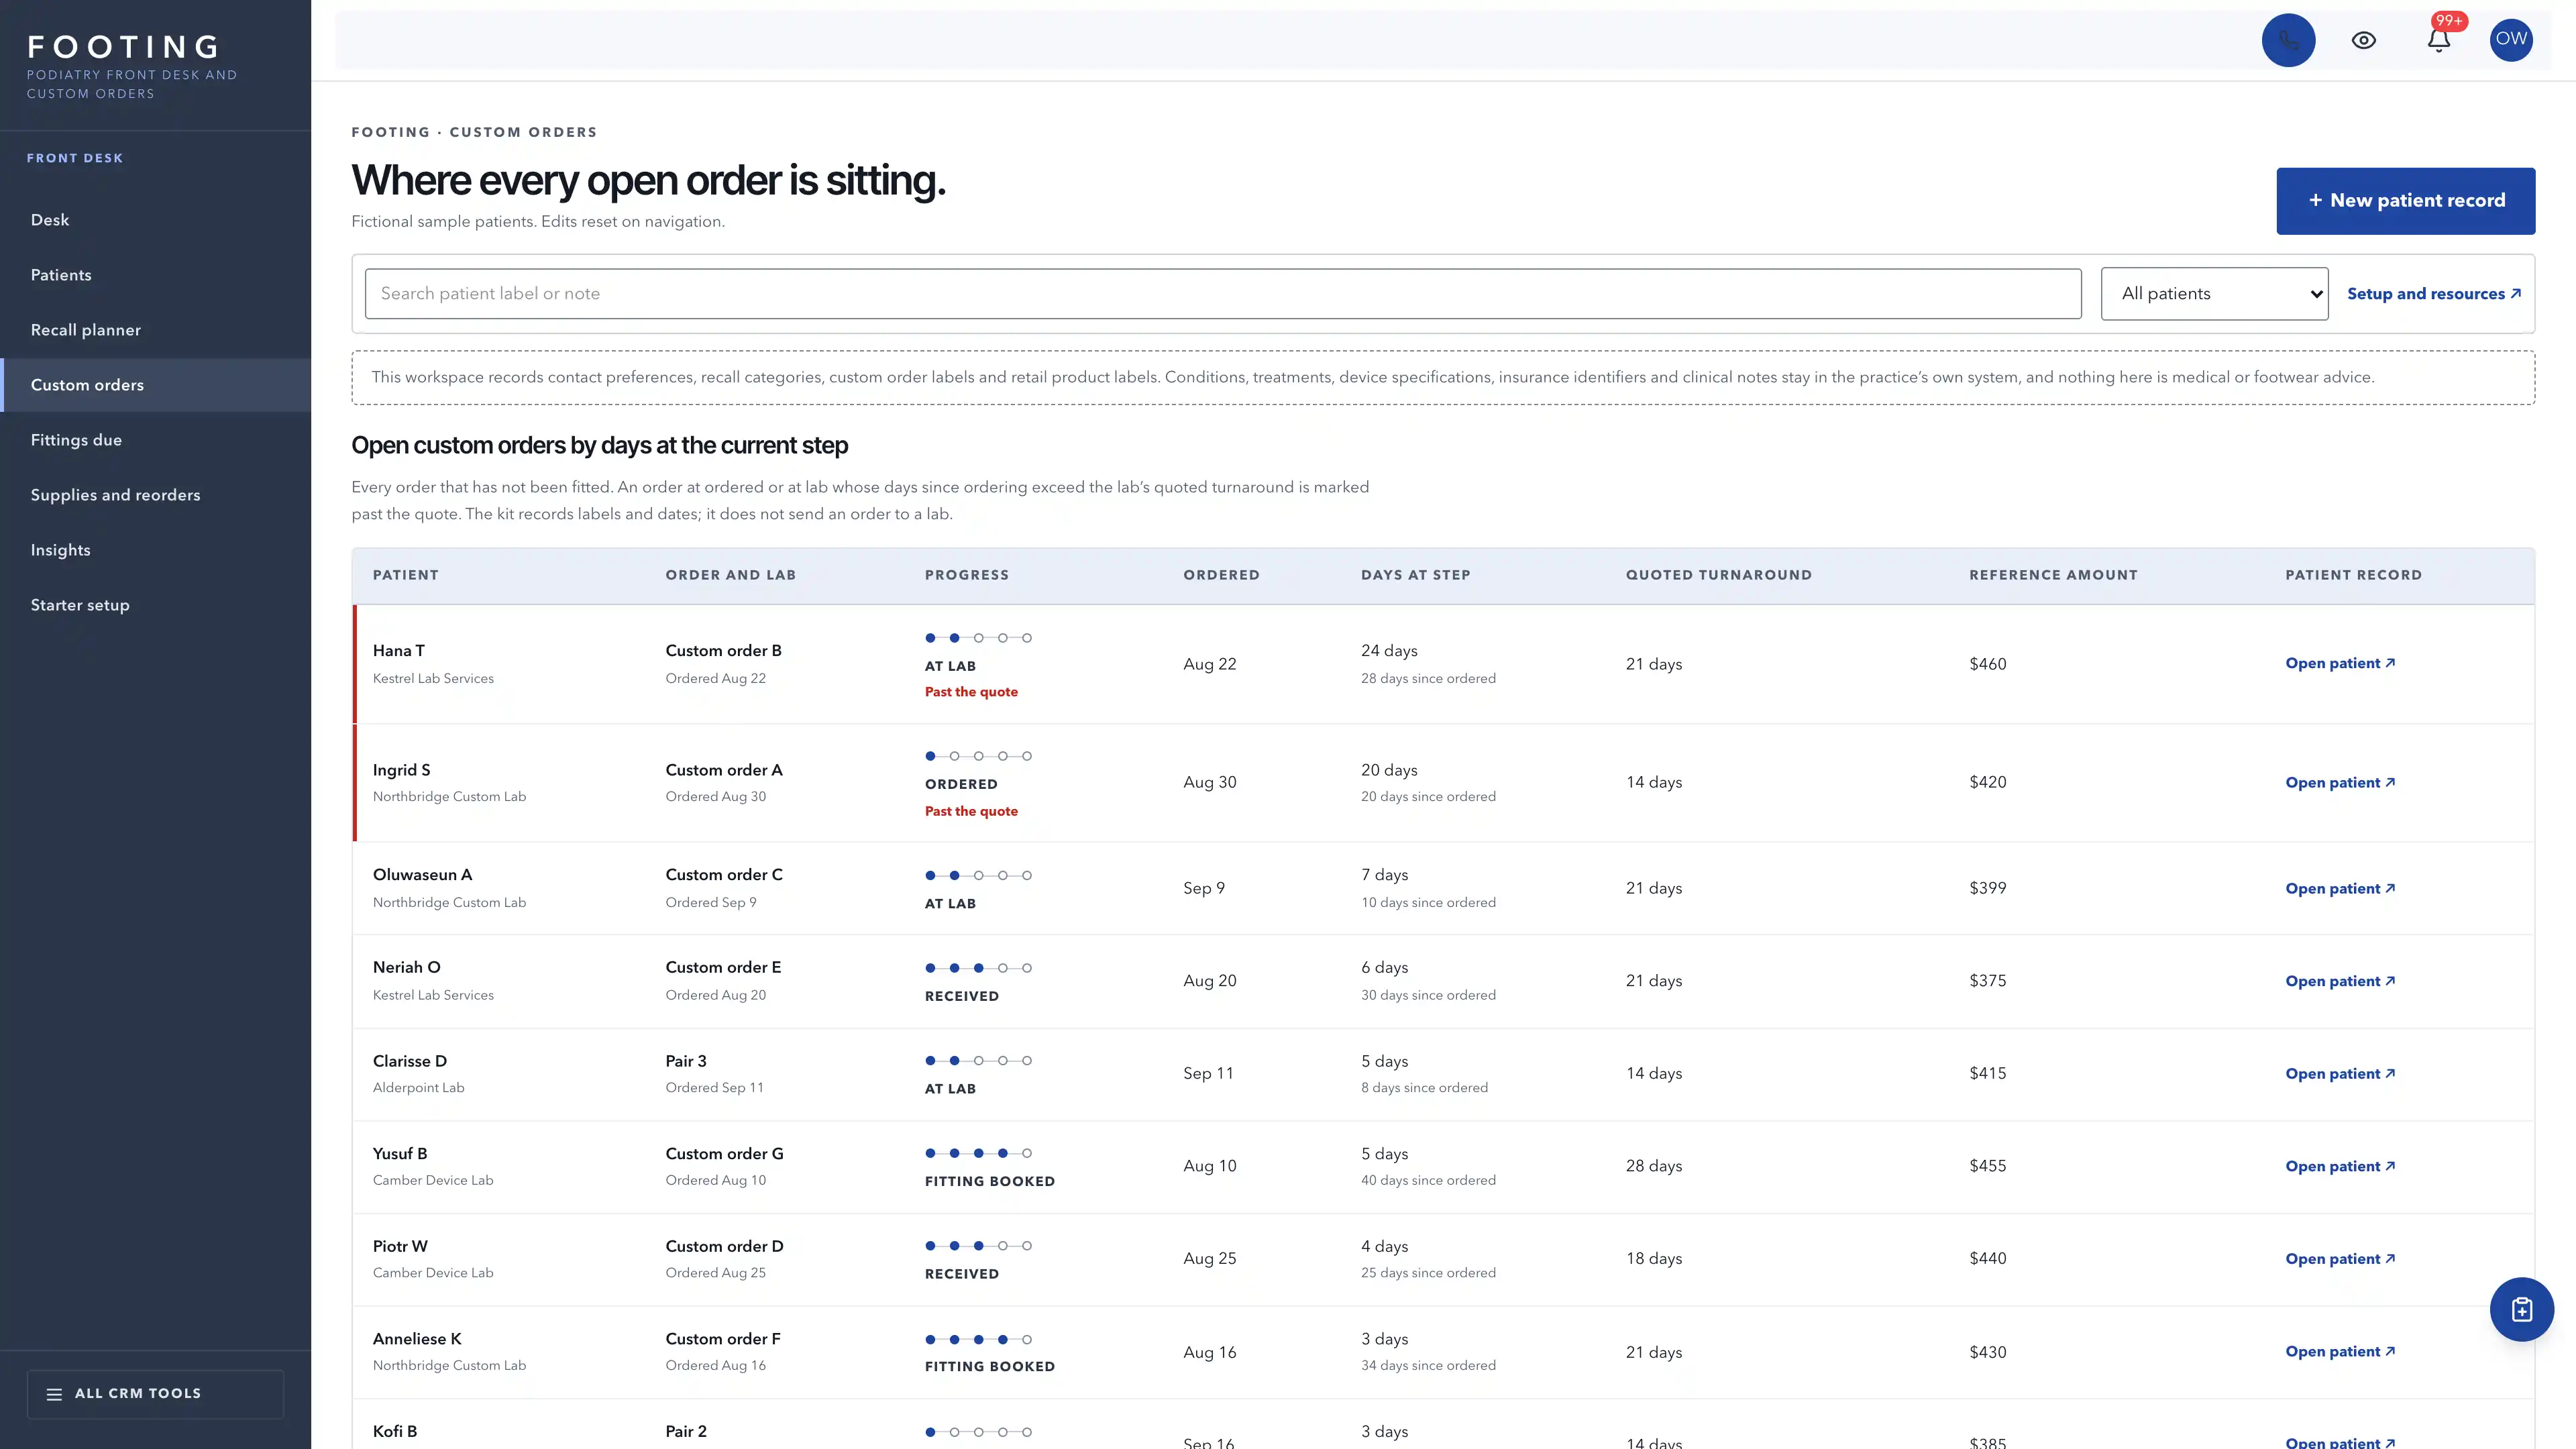Screen dimensions: 2576x1449
Task: Click the Pair 3 order label
Action: pos(686,1061)
